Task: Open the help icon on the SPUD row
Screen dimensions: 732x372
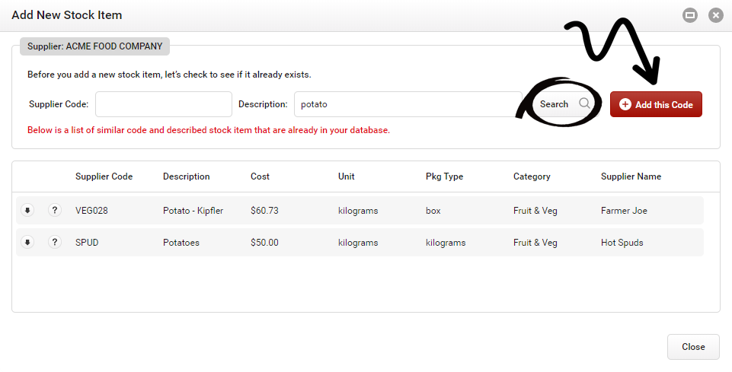Action: (x=55, y=243)
